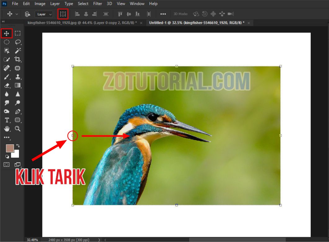Select the Healing Brush bandage tool

tap(7, 68)
